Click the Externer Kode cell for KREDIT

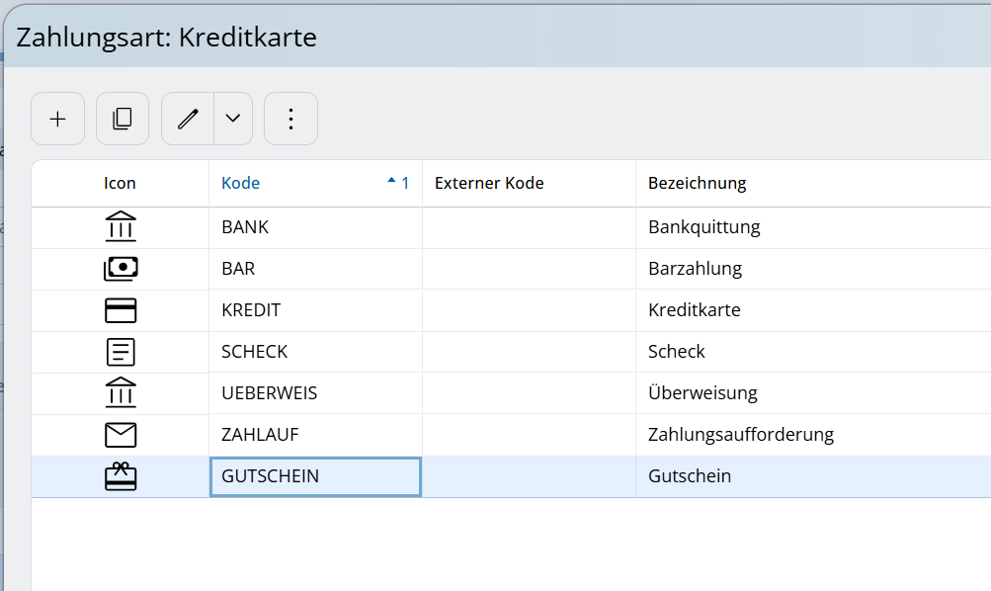529,310
